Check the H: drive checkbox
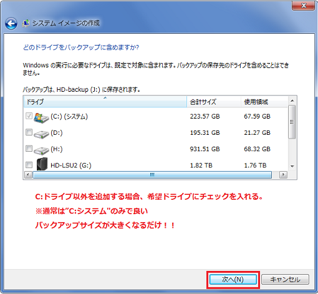The image size is (318, 294). point(29,149)
